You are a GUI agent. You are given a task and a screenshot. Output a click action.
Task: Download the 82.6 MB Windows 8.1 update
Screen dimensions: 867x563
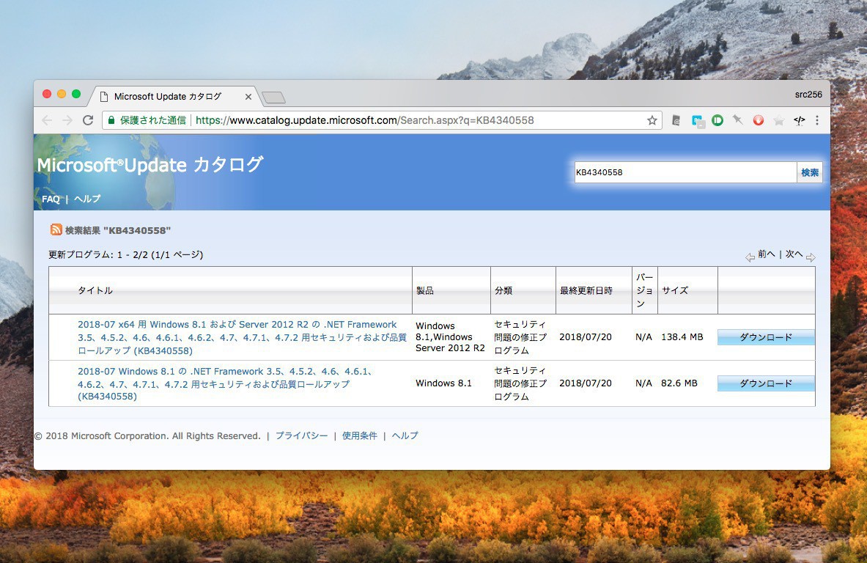tap(766, 383)
